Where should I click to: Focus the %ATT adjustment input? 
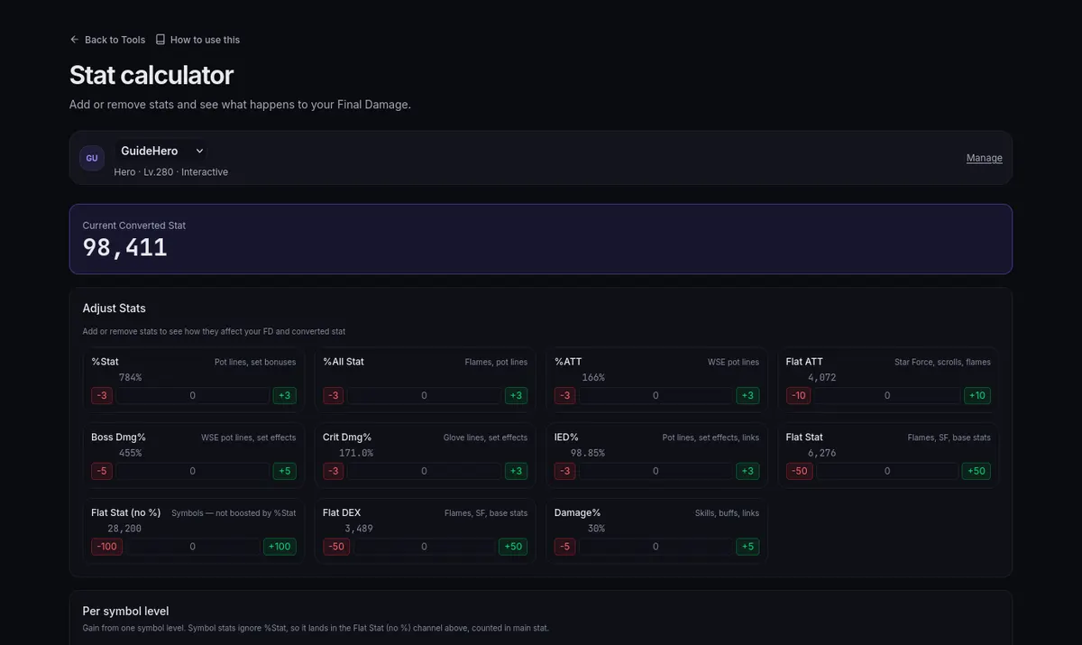pos(656,395)
